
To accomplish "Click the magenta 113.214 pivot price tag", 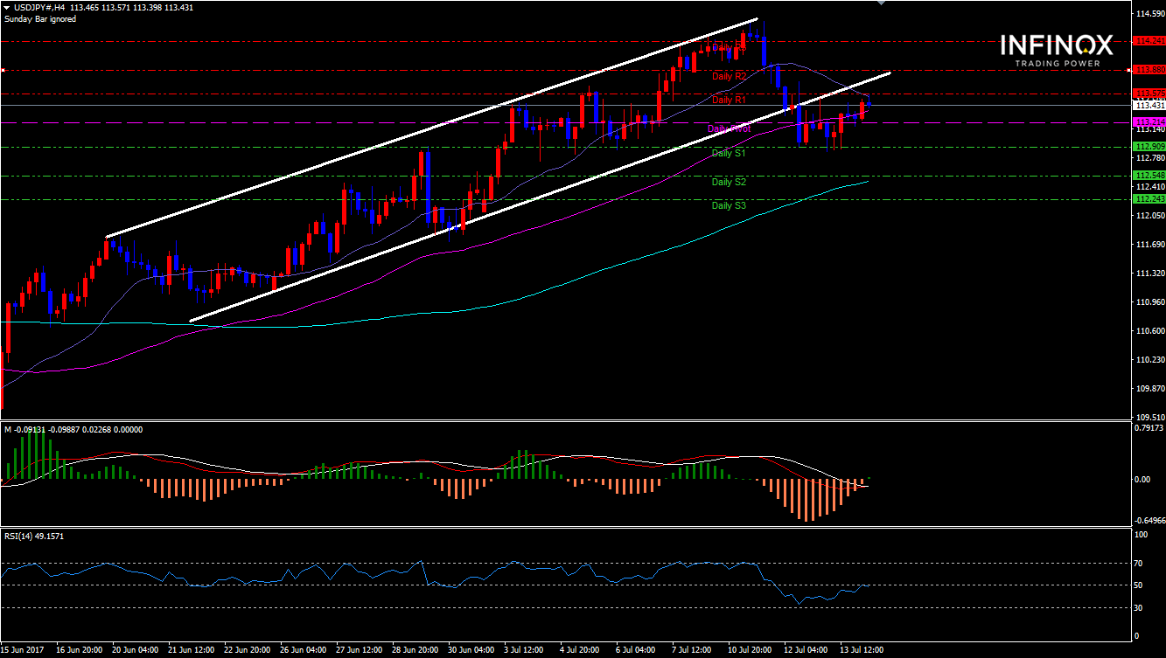I will click(x=1148, y=121).
